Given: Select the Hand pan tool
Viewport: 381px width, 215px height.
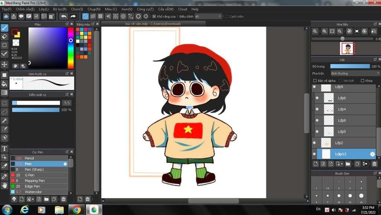Looking at the screenshot, I should click(4, 185).
